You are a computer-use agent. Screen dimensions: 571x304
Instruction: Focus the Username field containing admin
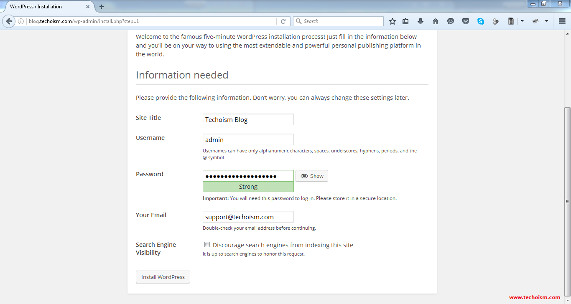248,139
